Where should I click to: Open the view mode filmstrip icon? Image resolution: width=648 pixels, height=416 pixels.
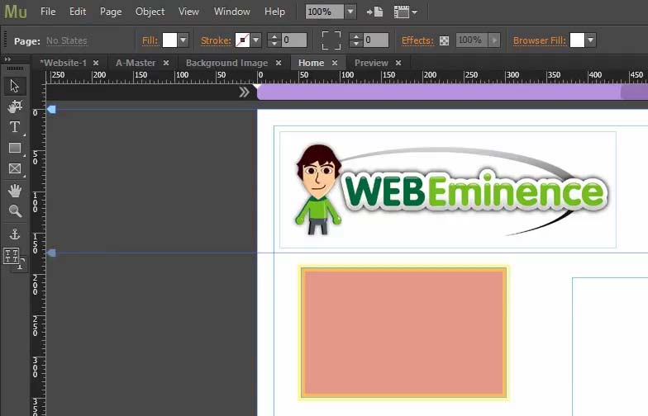[x=402, y=12]
